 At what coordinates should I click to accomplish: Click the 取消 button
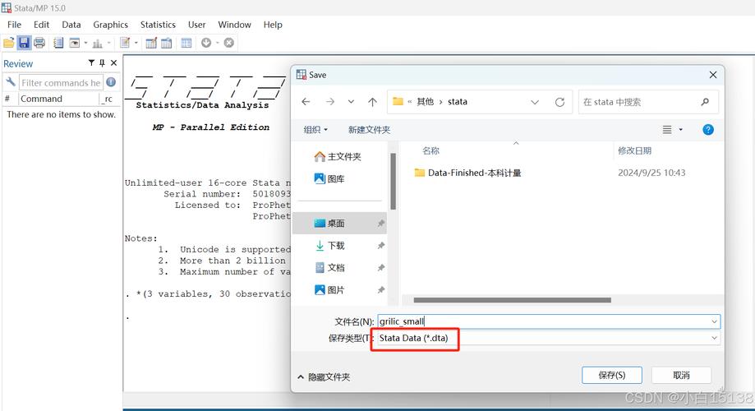pyautogui.click(x=681, y=375)
